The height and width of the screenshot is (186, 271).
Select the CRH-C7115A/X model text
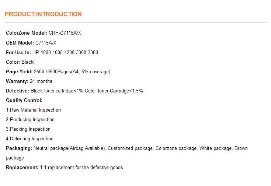65,33
